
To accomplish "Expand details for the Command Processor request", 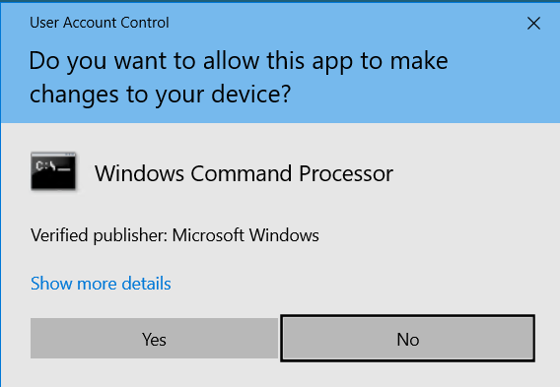I will [x=101, y=284].
